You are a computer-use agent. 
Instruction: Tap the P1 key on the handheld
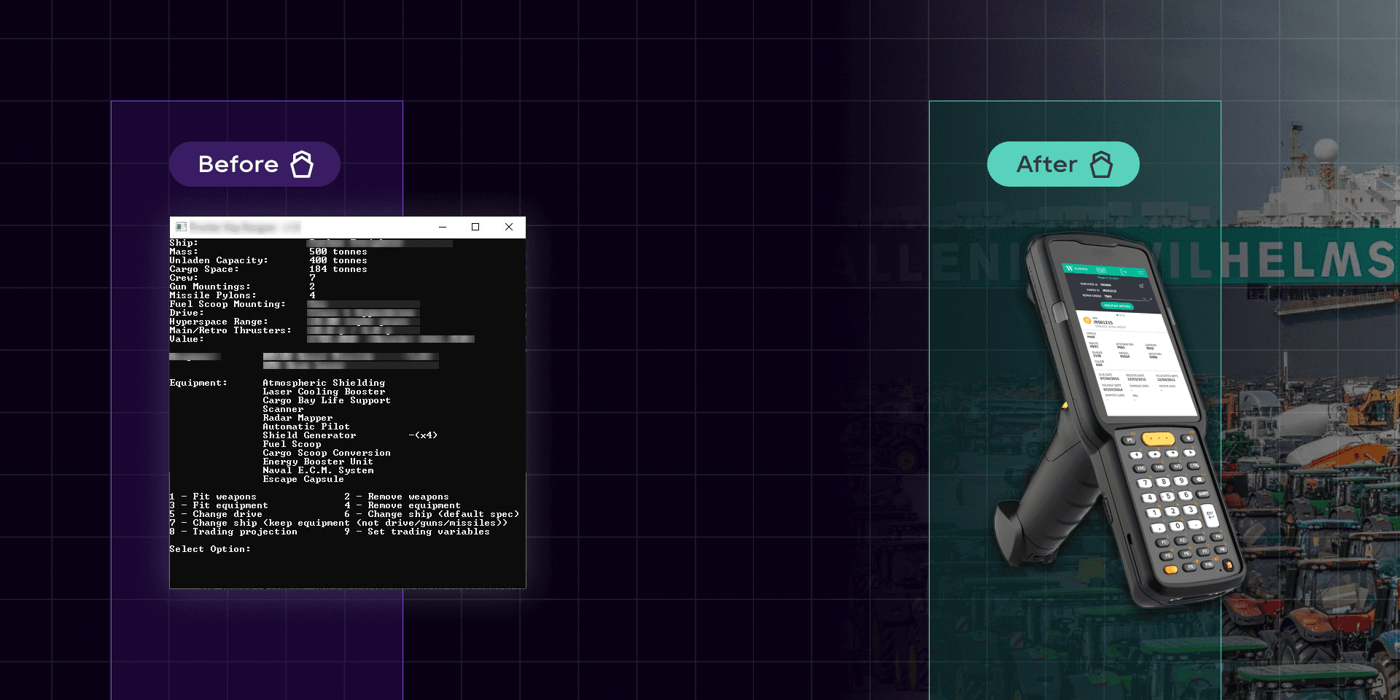[x=1128, y=440]
